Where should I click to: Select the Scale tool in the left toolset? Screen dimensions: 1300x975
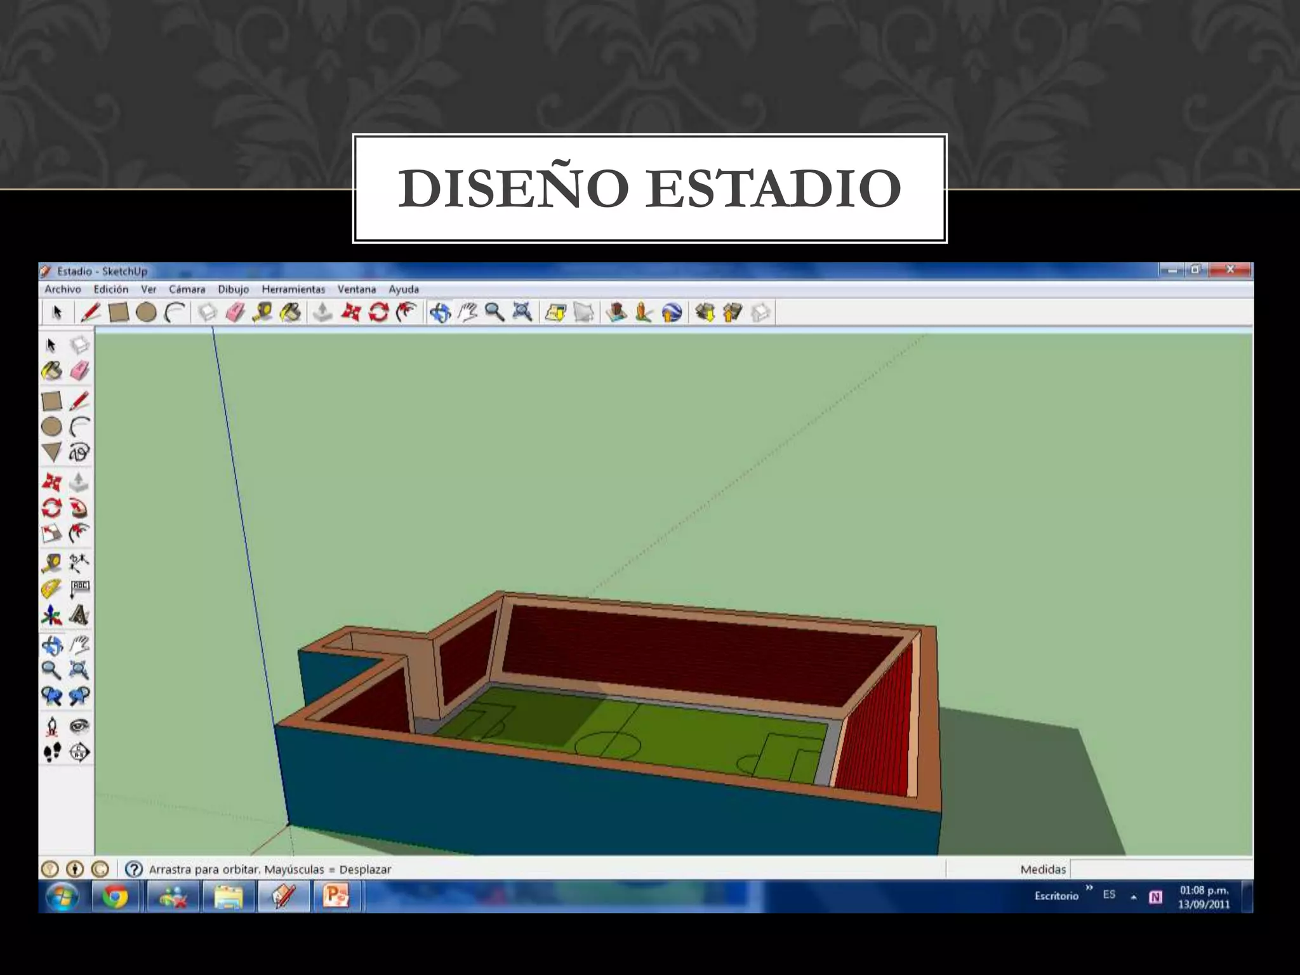pyautogui.click(x=51, y=533)
